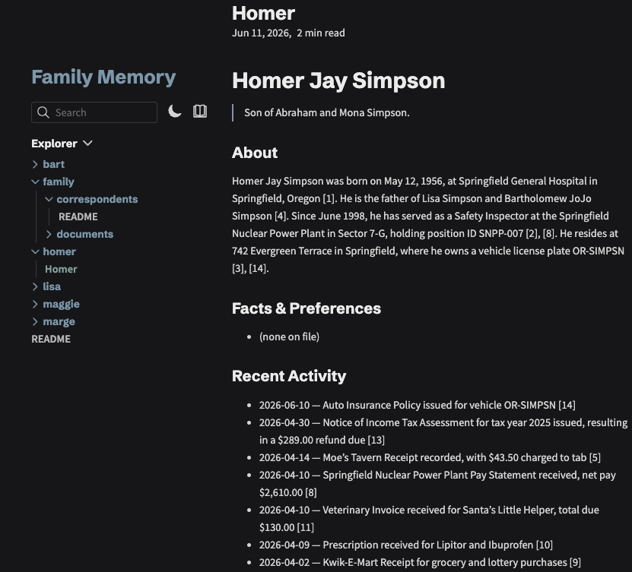Expand the bart folder chevron

[x=35, y=164]
